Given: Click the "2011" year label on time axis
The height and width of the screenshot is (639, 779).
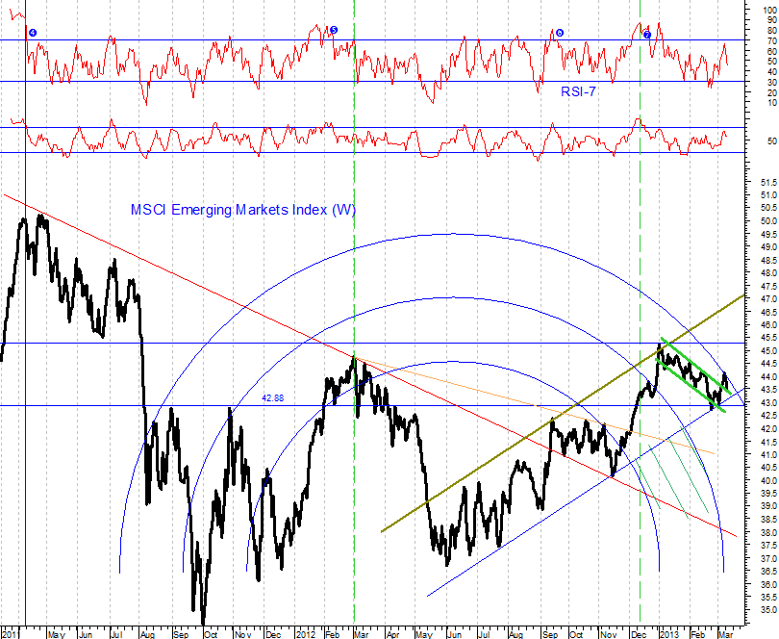Looking at the screenshot, I should pyautogui.click(x=11, y=634).
